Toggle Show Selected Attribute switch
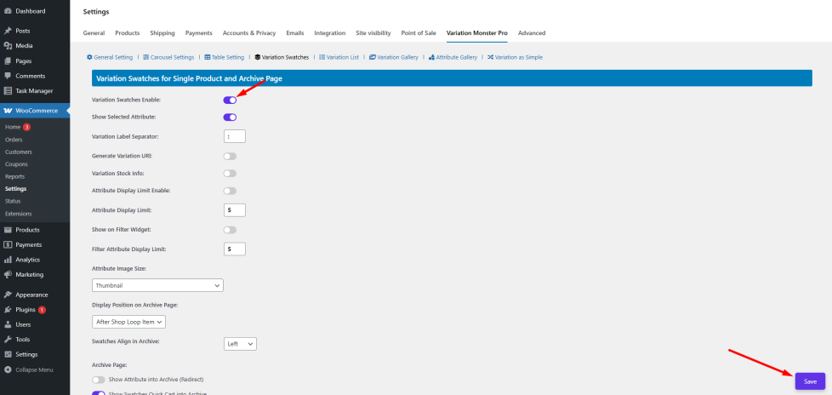This screenshot has height=395, width=832. (230, 117)
